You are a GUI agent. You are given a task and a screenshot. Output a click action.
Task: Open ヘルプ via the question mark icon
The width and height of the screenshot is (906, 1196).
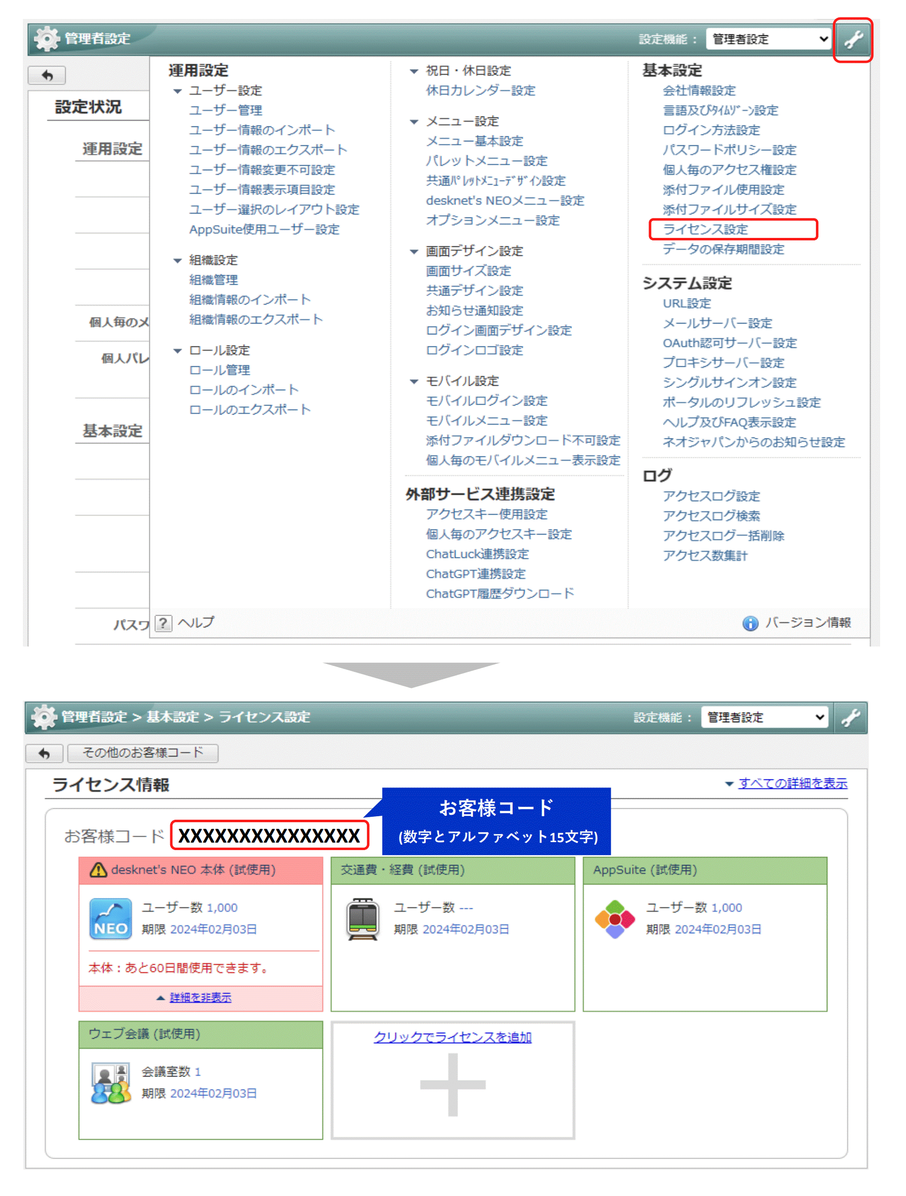pyautogui.click(x=163, y=623)
